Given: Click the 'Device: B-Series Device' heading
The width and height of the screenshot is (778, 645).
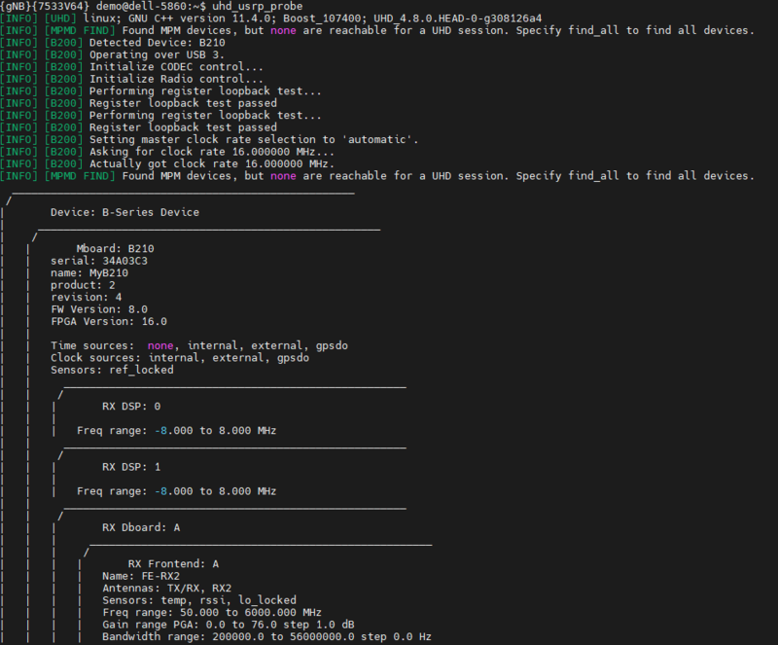Looking at the screenshot, I should click(x=124, y=212).
